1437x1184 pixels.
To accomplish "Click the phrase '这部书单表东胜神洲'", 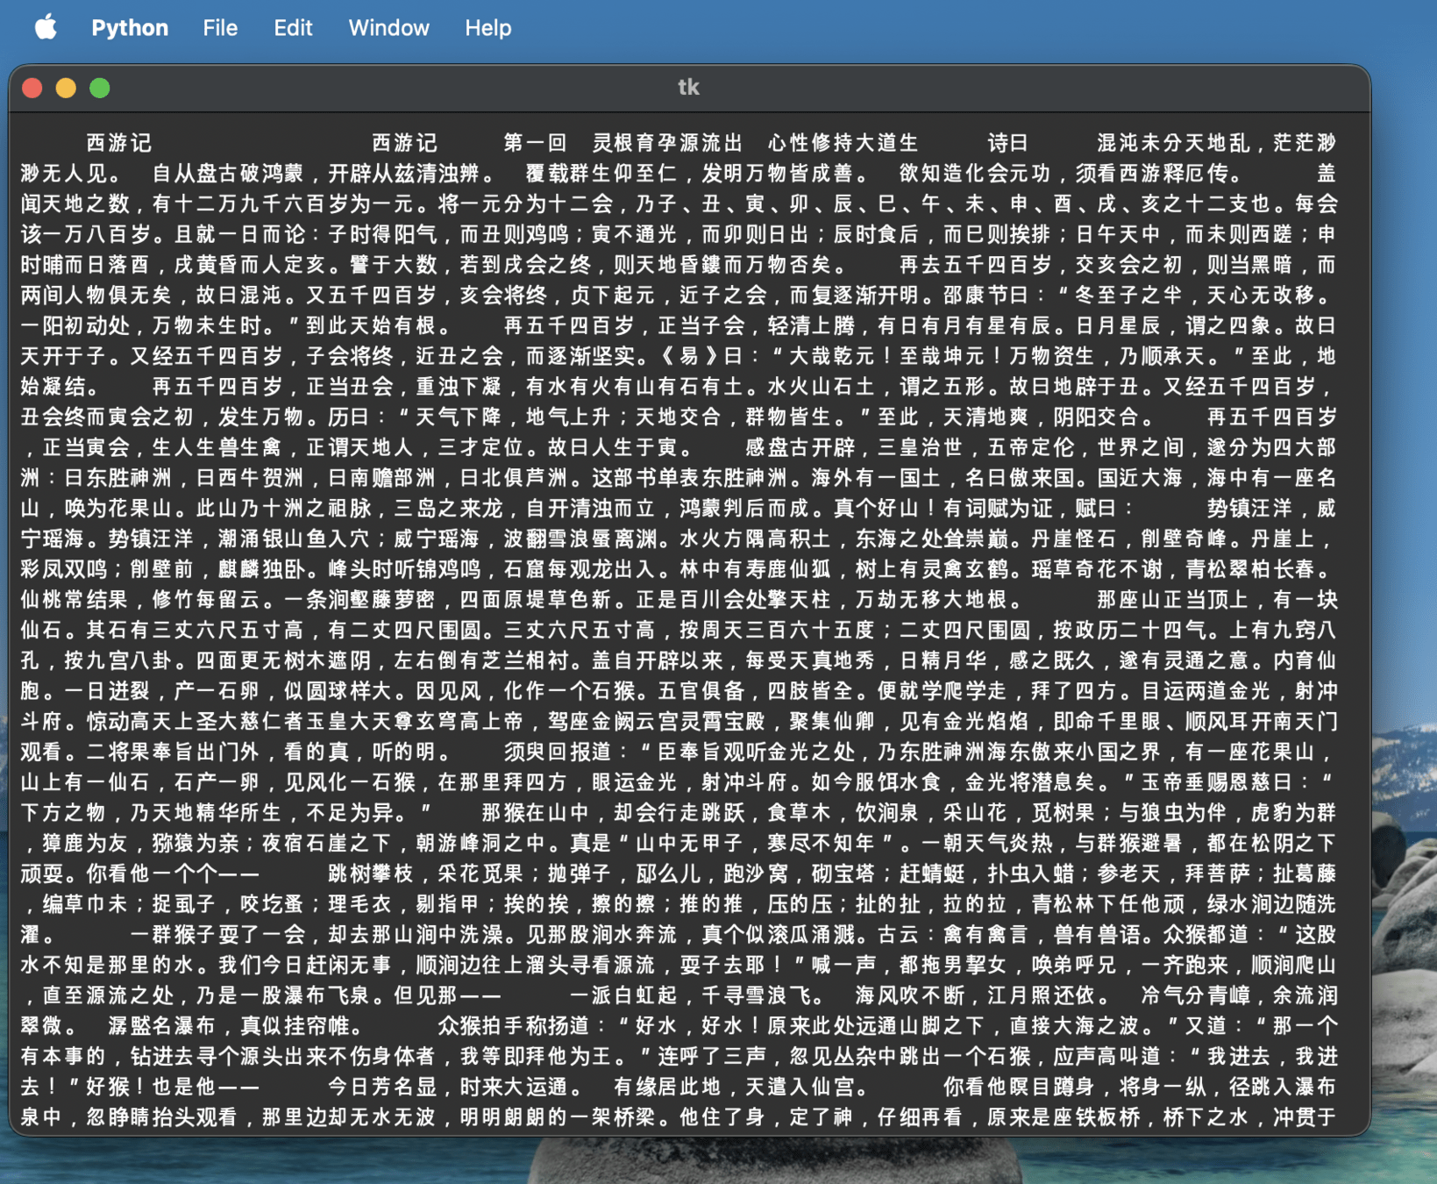I will [689, 479].
